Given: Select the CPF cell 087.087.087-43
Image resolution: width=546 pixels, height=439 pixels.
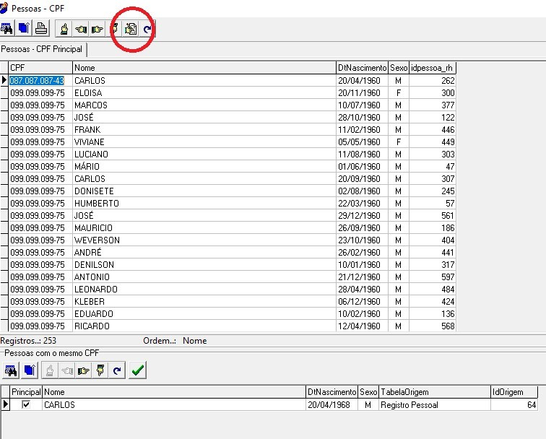Looking at the screenshot, I should pyautogui.click(x=37, y=81).
